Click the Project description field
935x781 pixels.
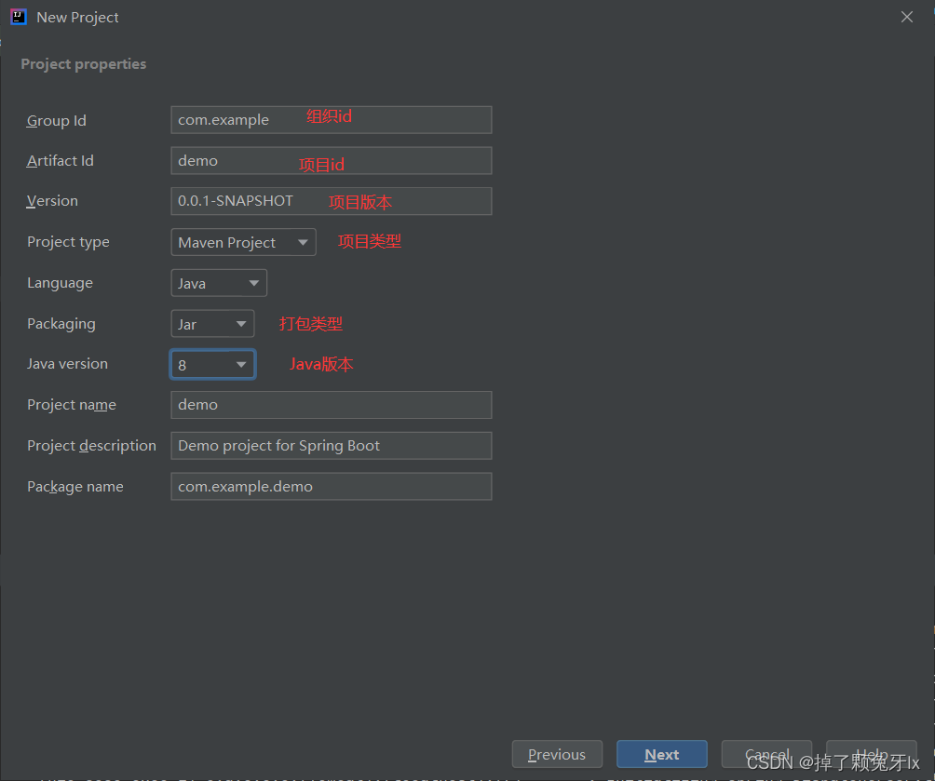pos(331,445)
